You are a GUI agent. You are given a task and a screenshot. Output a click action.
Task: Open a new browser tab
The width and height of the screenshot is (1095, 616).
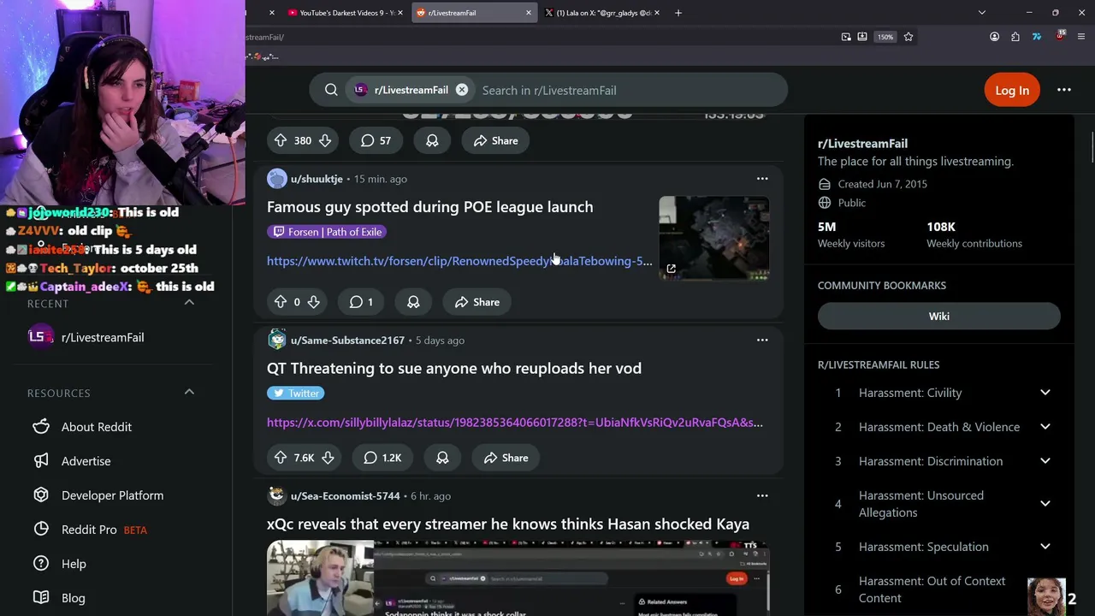coord(678,13)
